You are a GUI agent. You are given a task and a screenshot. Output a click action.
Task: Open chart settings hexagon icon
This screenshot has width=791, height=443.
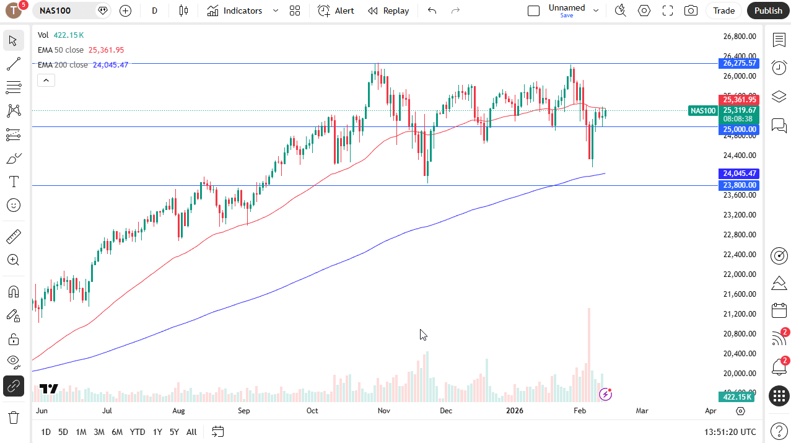tap(644, 11)
